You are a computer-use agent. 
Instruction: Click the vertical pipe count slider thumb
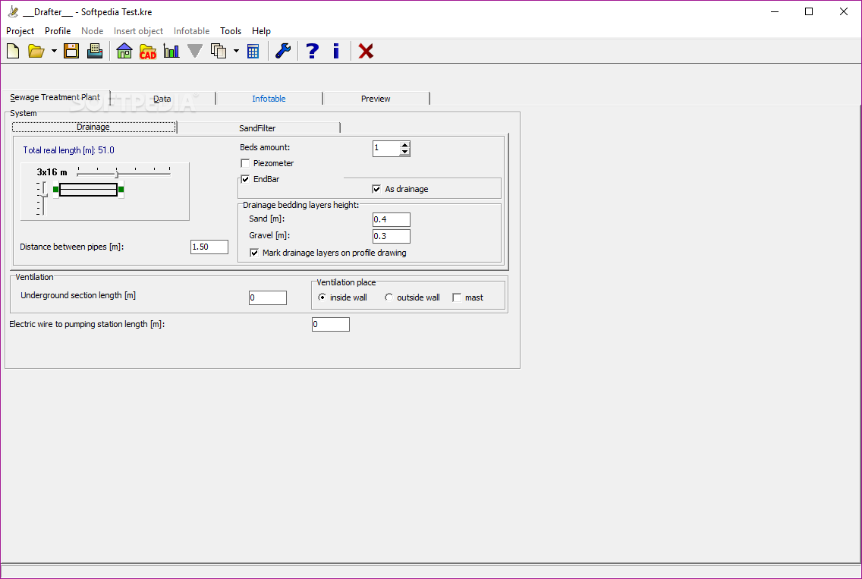(44, 195)
